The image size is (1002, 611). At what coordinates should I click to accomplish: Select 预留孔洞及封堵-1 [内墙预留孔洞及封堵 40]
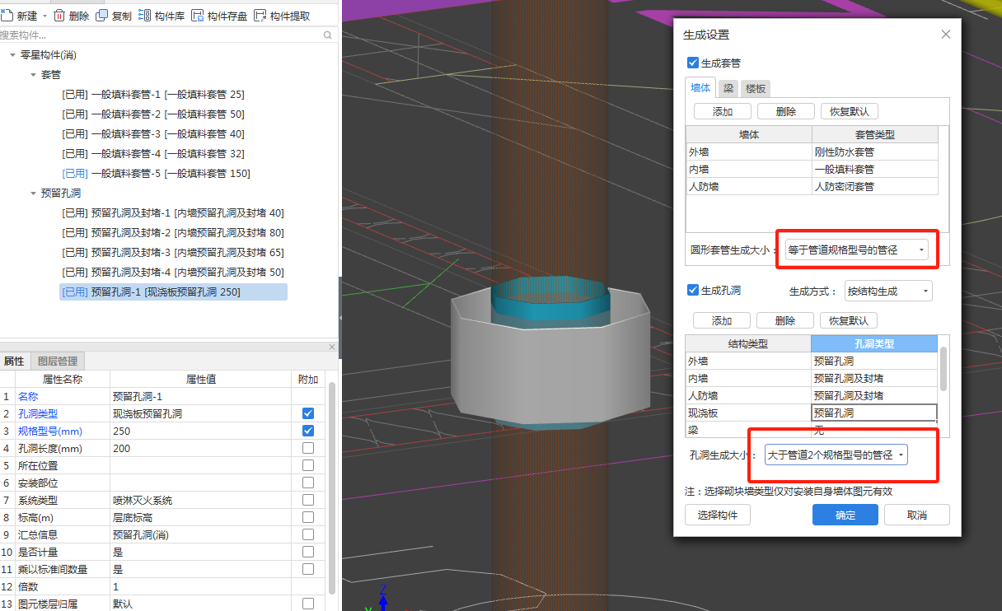click(x=173, y=212)
